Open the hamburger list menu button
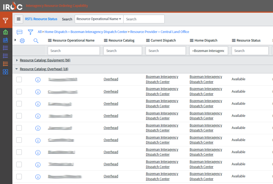273x184 pixels. 18,19
